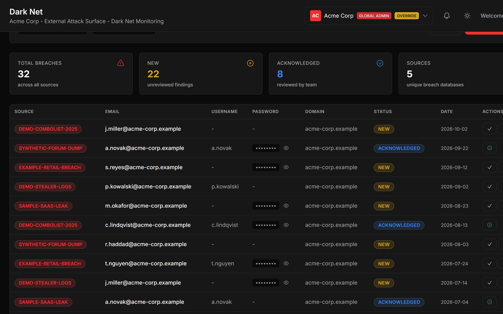Click email p.kowalski@acme-corp.example
Screen dimensions: 503x314
pyautogui.click(x=148, y=187)
